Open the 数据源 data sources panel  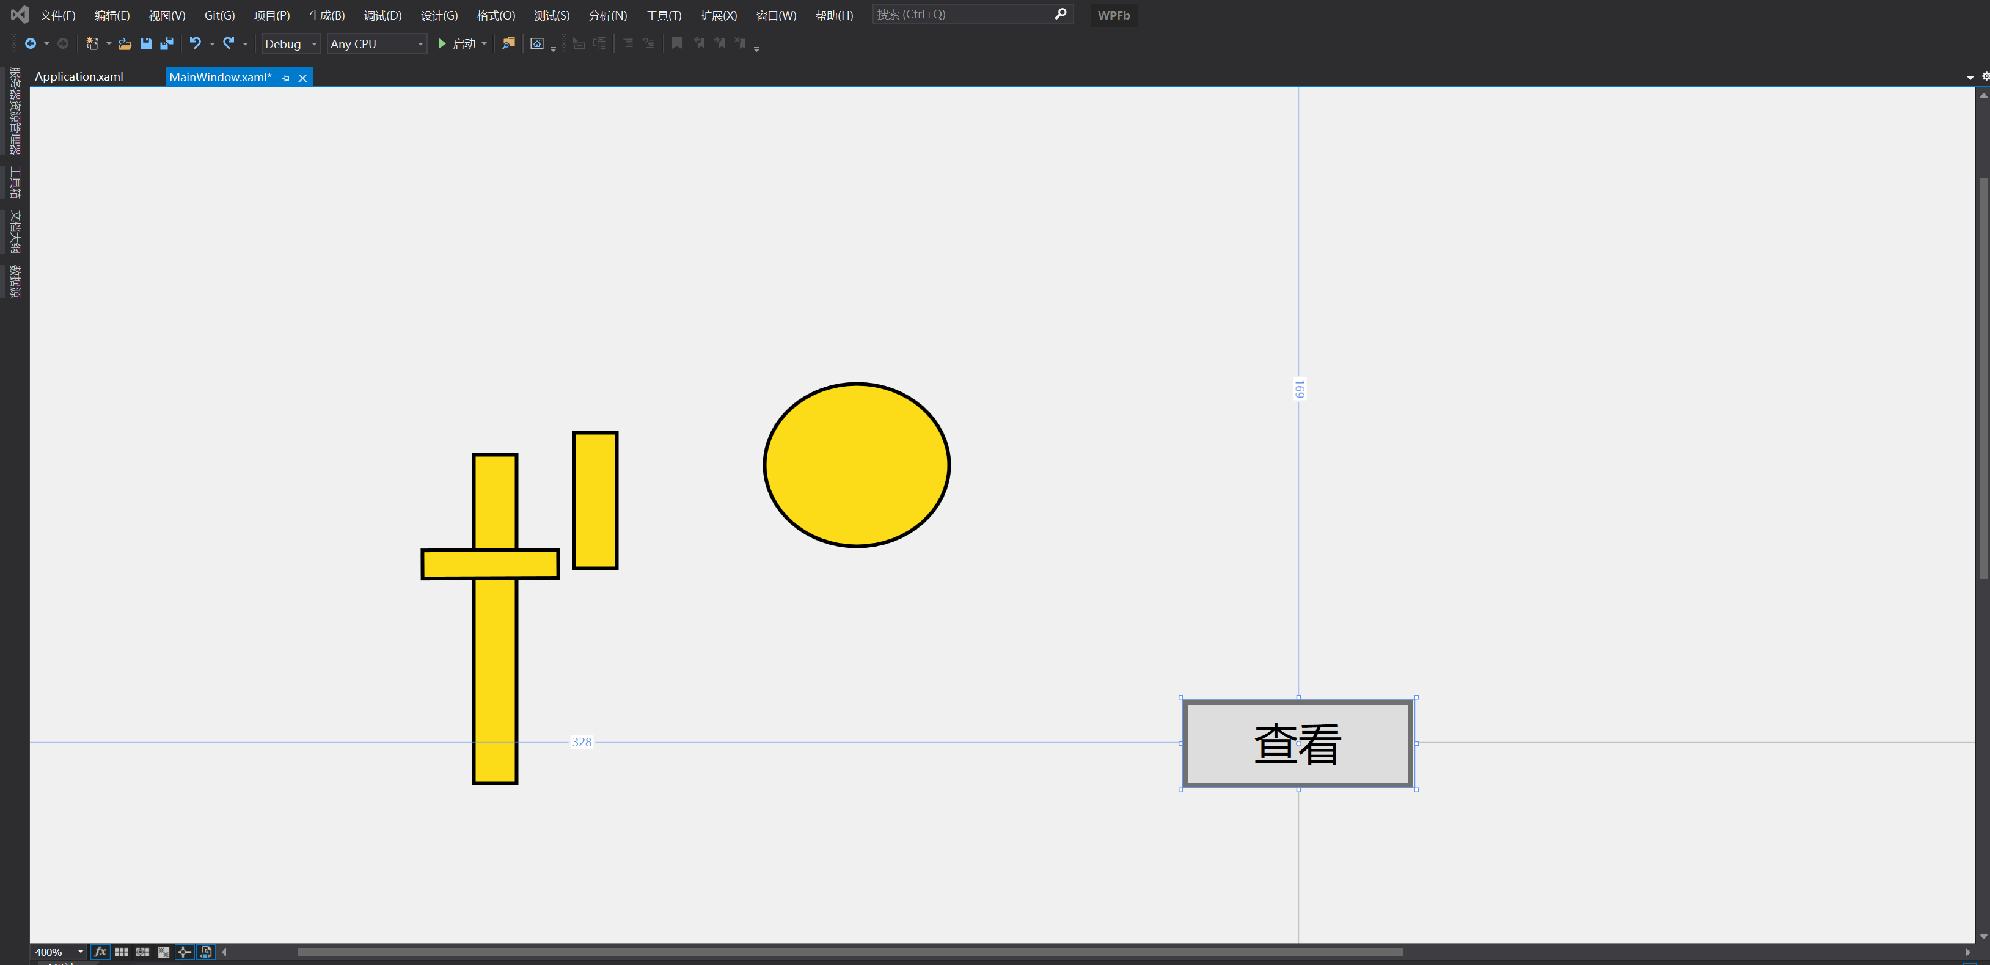15,281
